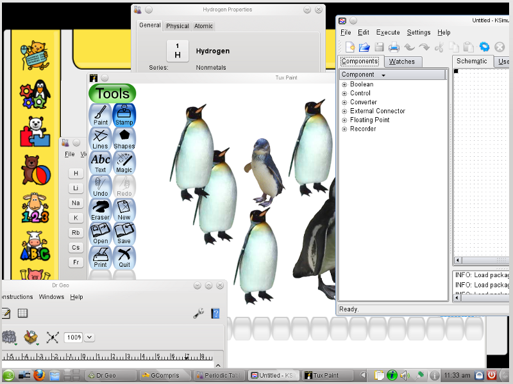Switch to the Watches tab
Image resolution: width=513 pixels, height=384 pixels.
401,61
